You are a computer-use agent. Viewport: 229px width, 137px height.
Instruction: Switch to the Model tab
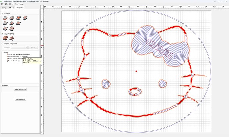(11, 8)
